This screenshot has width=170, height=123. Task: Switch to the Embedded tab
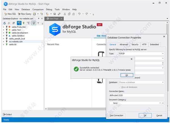(154, 44)
